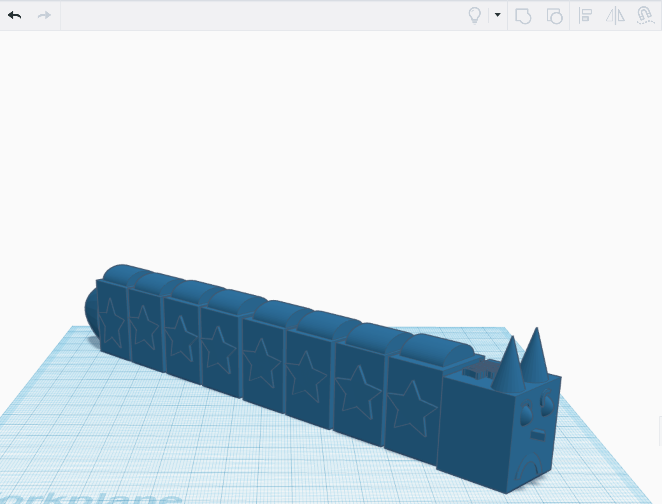
Task: Open the visibility dropdown arrow
Action: [x=498, y=15]
